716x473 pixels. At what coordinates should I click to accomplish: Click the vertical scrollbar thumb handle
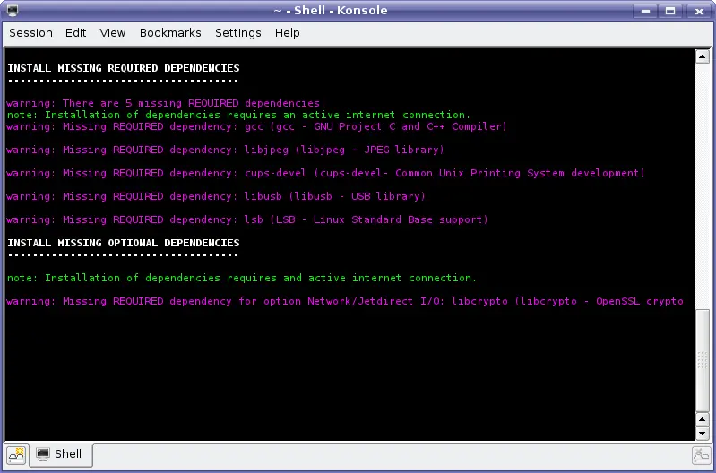coord(702,360)
